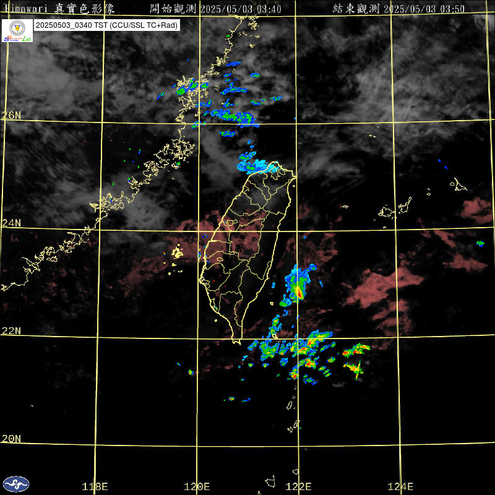Click the 20250503_0340 TST image label
Viewport: 495px width, 495px height.
pyautogui.click(x=106, y=25)
